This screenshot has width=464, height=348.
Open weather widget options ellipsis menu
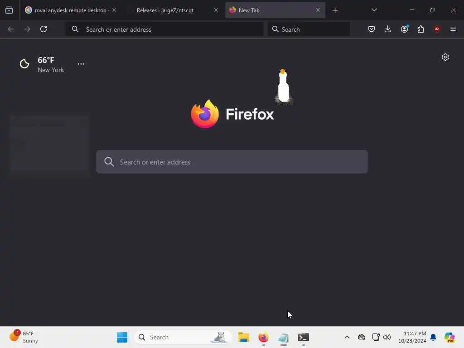click(81, 64)
